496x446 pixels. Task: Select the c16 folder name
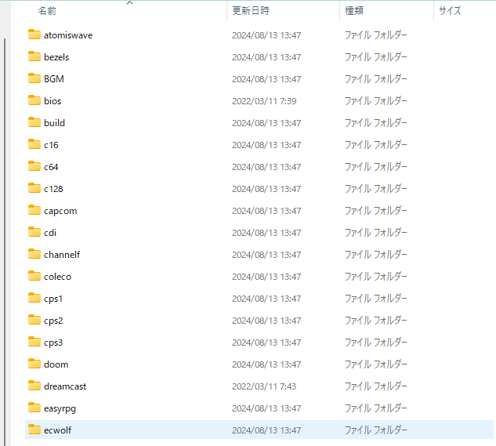(51, 145)
